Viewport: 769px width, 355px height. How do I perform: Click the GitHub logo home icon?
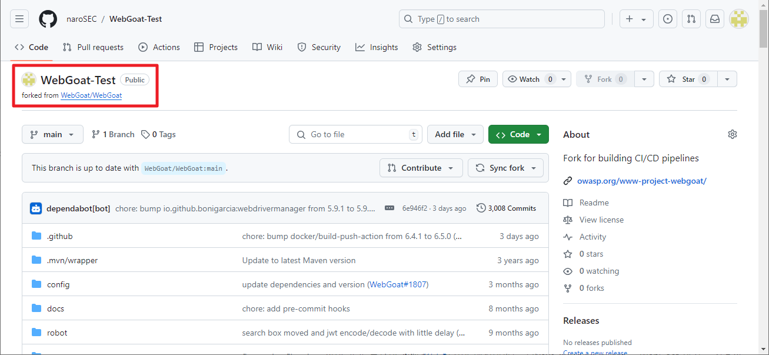[48, 19]
